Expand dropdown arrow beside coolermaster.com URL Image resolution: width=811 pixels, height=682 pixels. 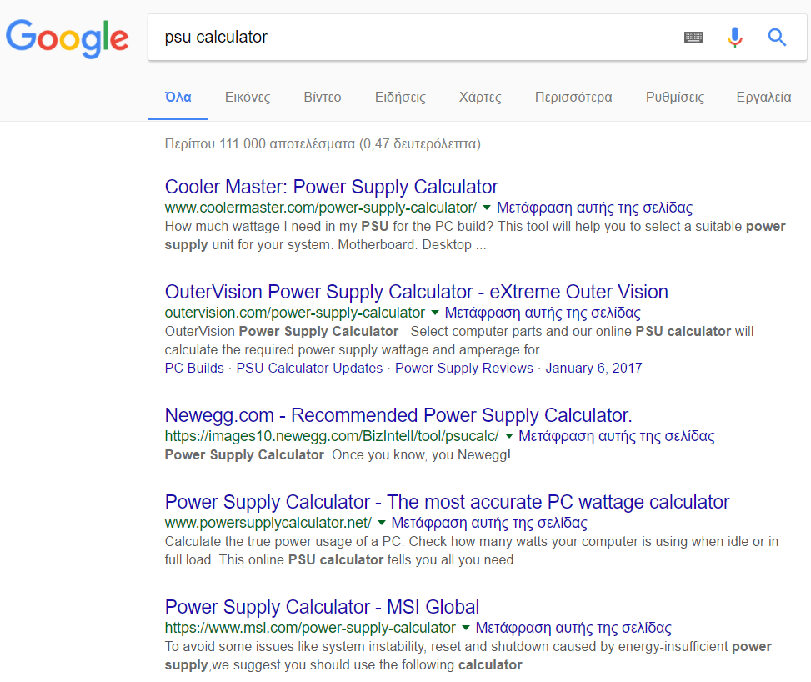(486, 208)
